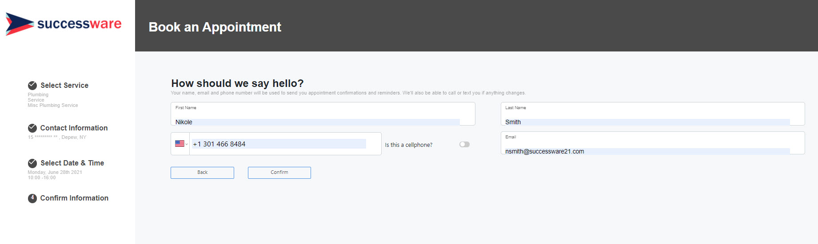Click the Misc Plumbing Service summary text
Screen dimensions: 818x244
point(53,106)
